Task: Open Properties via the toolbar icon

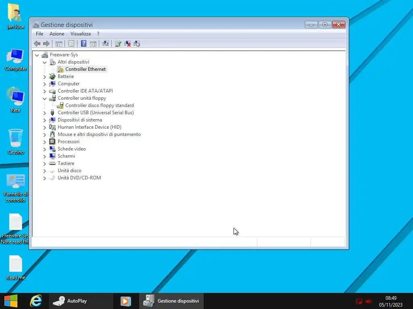Action: coord(71,43)
